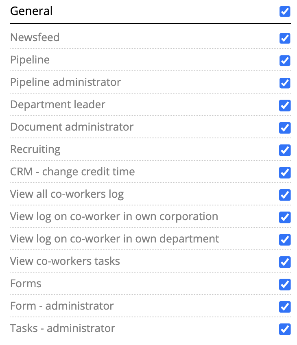This screenshot has height=345, width=297.
Task: Disable the Tasks - administrator checkbox
Action: point(285,329)
